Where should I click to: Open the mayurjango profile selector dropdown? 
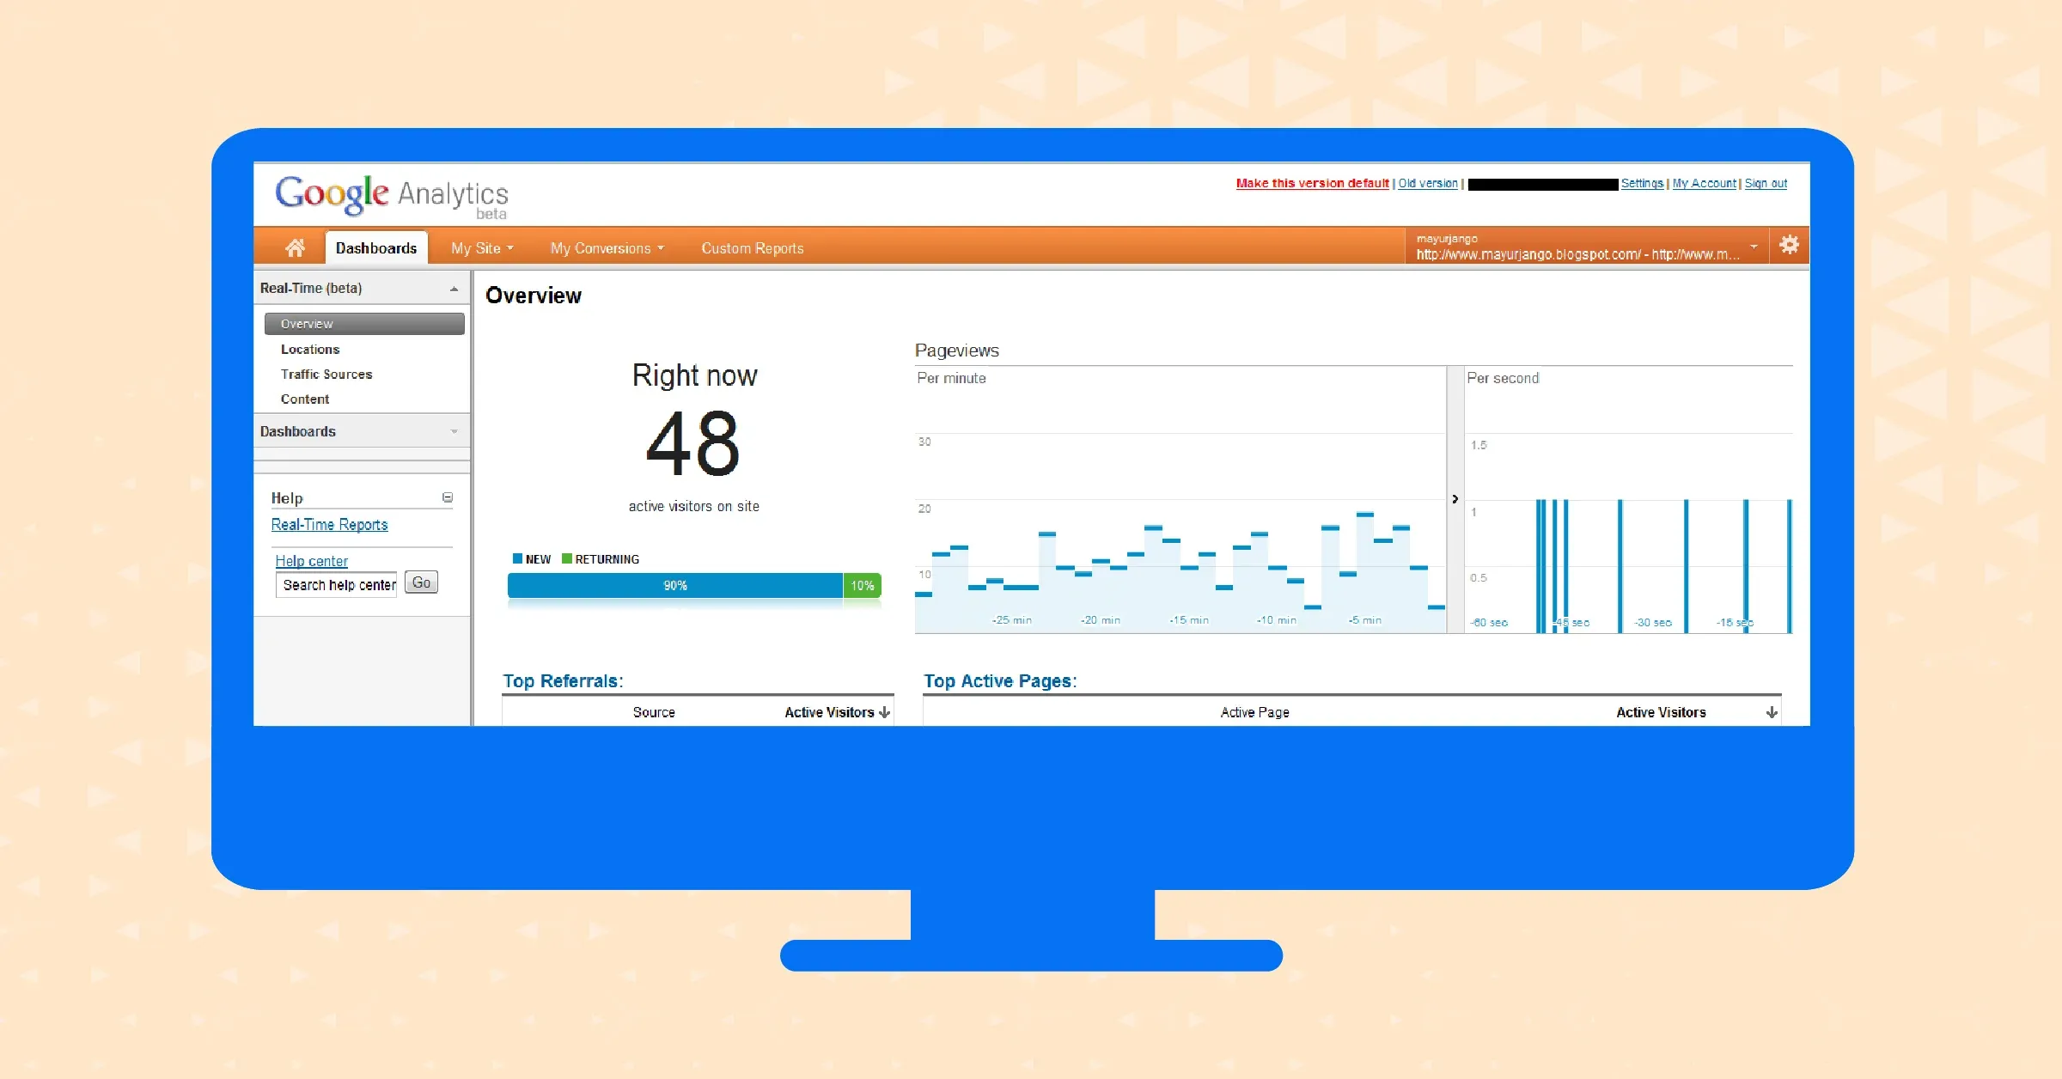(1587, 247)
